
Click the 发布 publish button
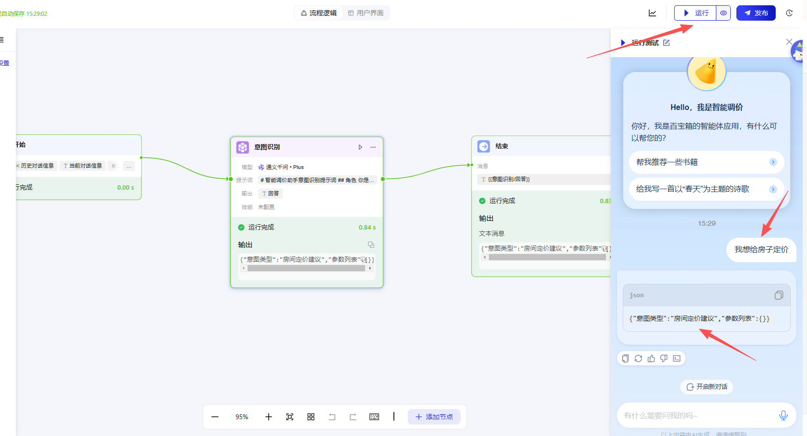[756, 13]
